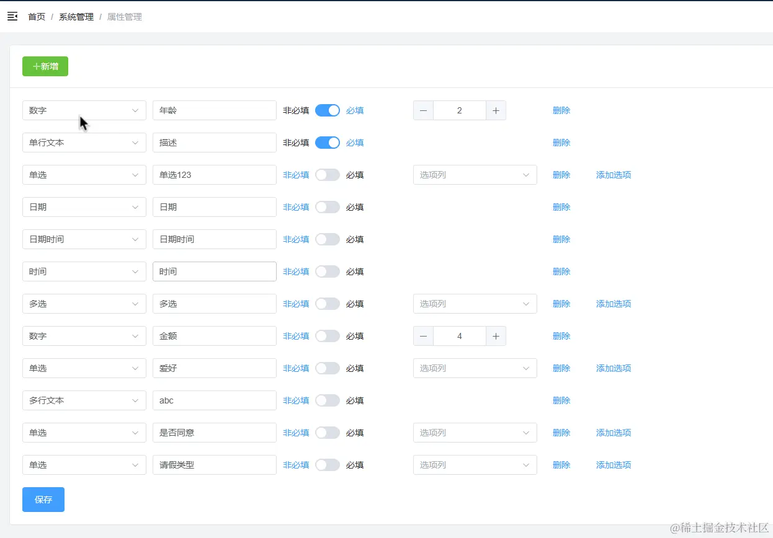Viewport: 773px width, 538px height.
Task: Toggle required switch for 时间 row
Action: (x=328, y=271)
